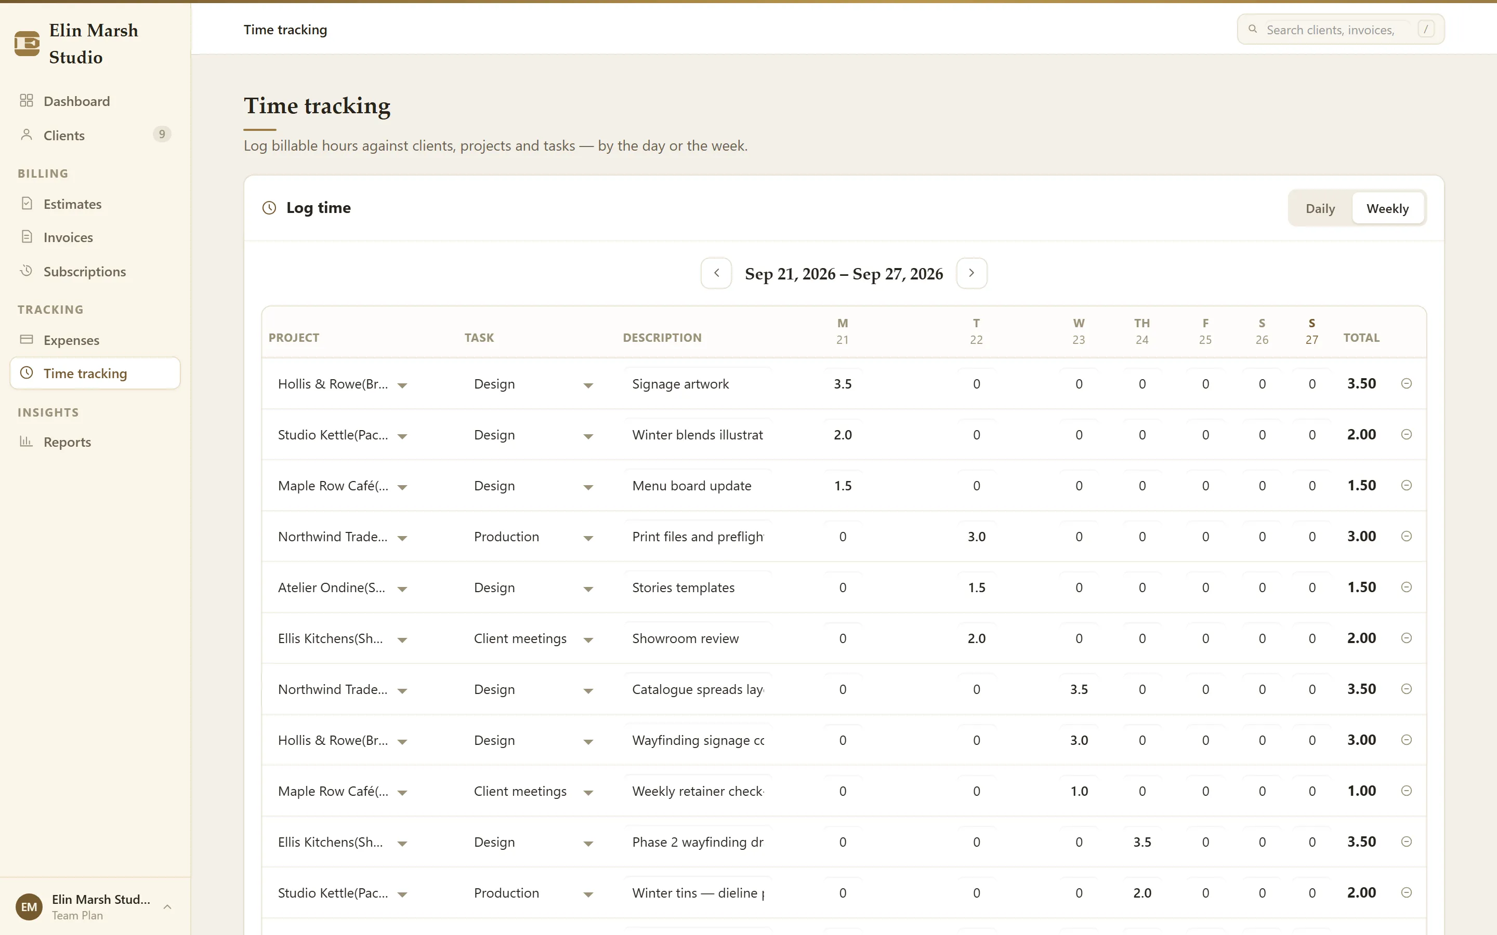Open project dropdown for Catalogue spreads row
Image resolution: width=1497 pixels, height=935 pixels.
(343, 689)
